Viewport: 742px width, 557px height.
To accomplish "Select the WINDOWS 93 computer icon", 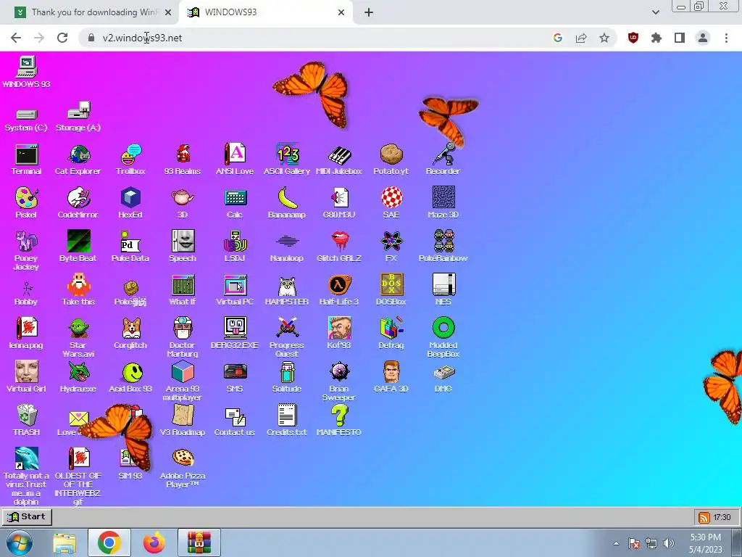I will click(x=27, y=72).
